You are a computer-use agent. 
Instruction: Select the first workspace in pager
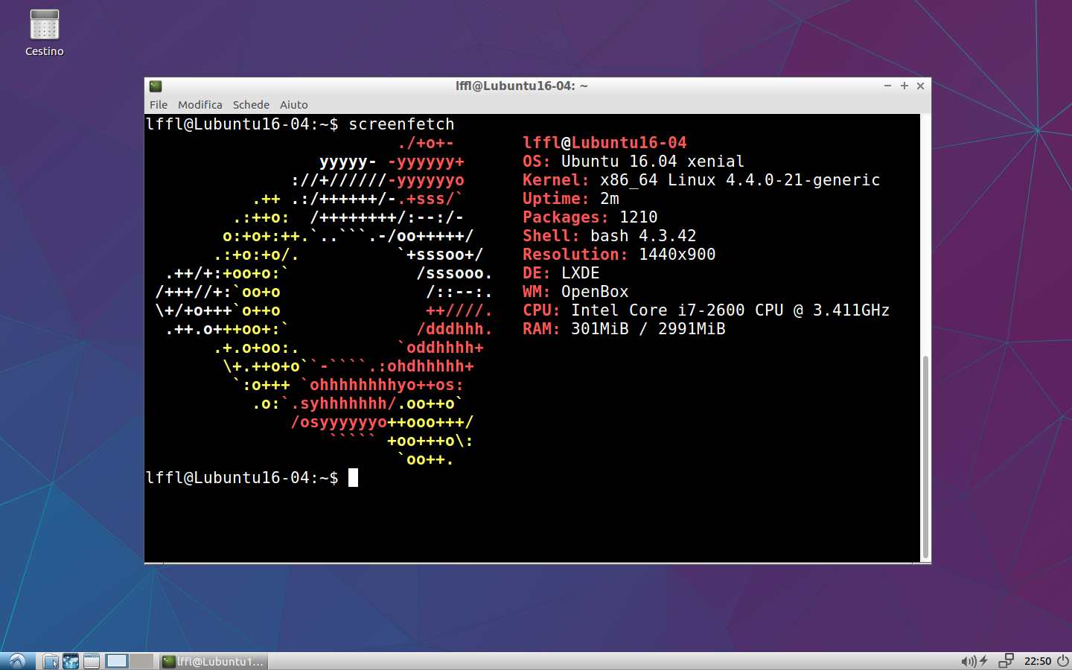[117, 661]
